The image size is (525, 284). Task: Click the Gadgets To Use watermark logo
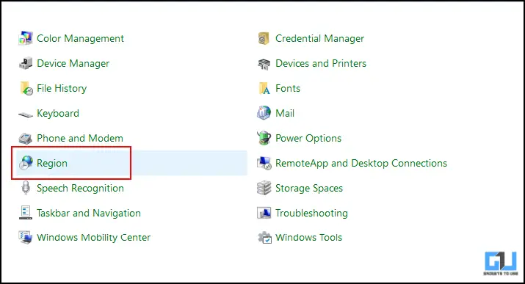click(x=501, y=263)
